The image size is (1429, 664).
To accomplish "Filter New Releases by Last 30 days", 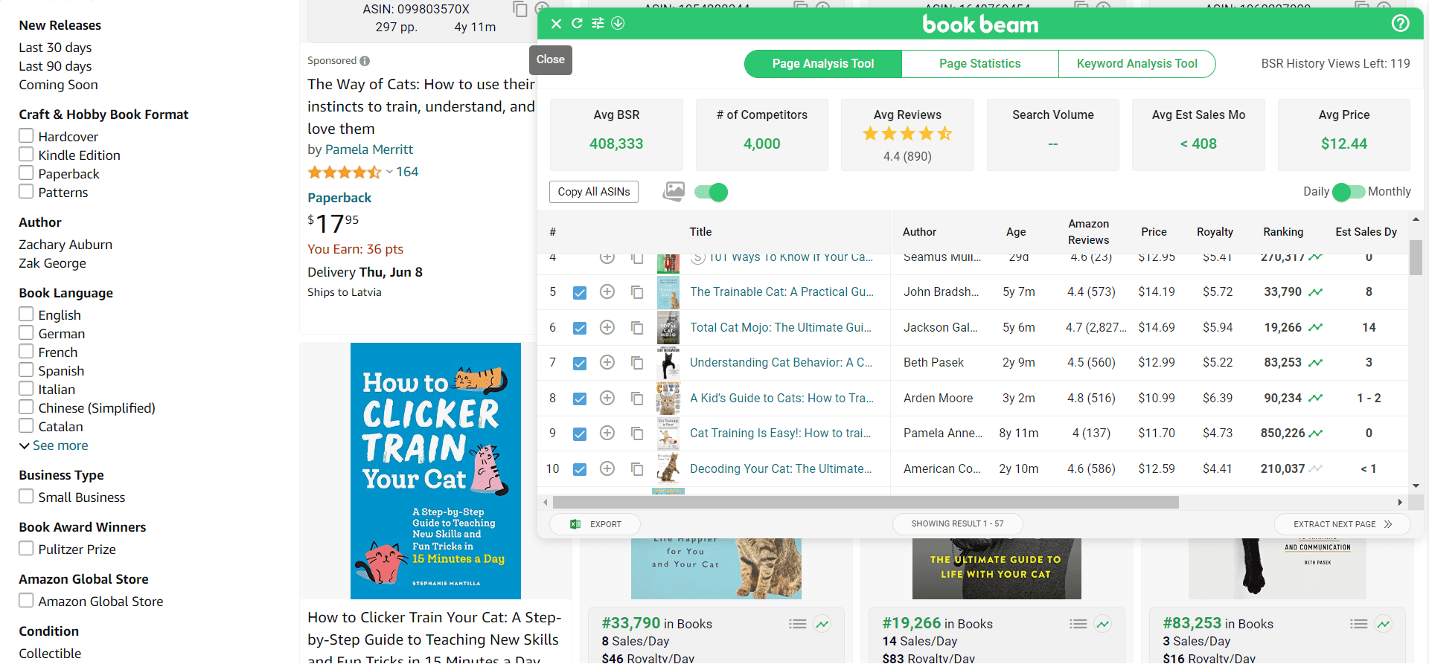I will point(55,48).
